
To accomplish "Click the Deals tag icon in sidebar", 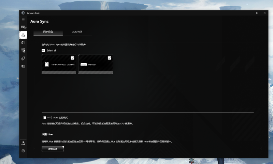I will tap(23, 58).
